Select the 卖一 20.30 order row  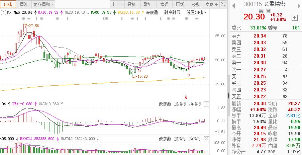(x=266, y=63)
